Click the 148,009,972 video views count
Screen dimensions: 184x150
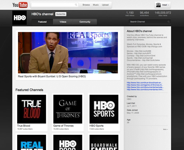pyautogui.click(x=163, y=13)
